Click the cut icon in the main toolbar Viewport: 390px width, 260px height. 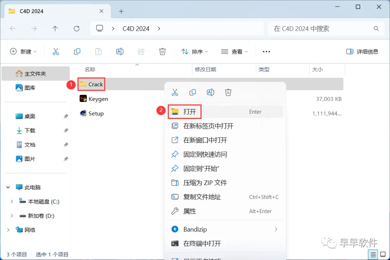56,52
